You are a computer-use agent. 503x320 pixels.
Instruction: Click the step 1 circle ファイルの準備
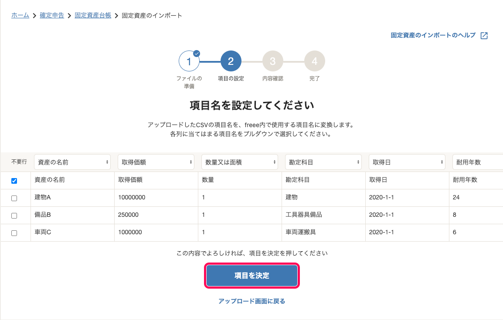click(x=189, y=61)
